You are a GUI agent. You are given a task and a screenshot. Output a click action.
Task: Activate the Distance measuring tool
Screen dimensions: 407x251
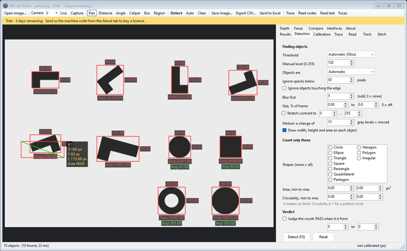[106, 13]
